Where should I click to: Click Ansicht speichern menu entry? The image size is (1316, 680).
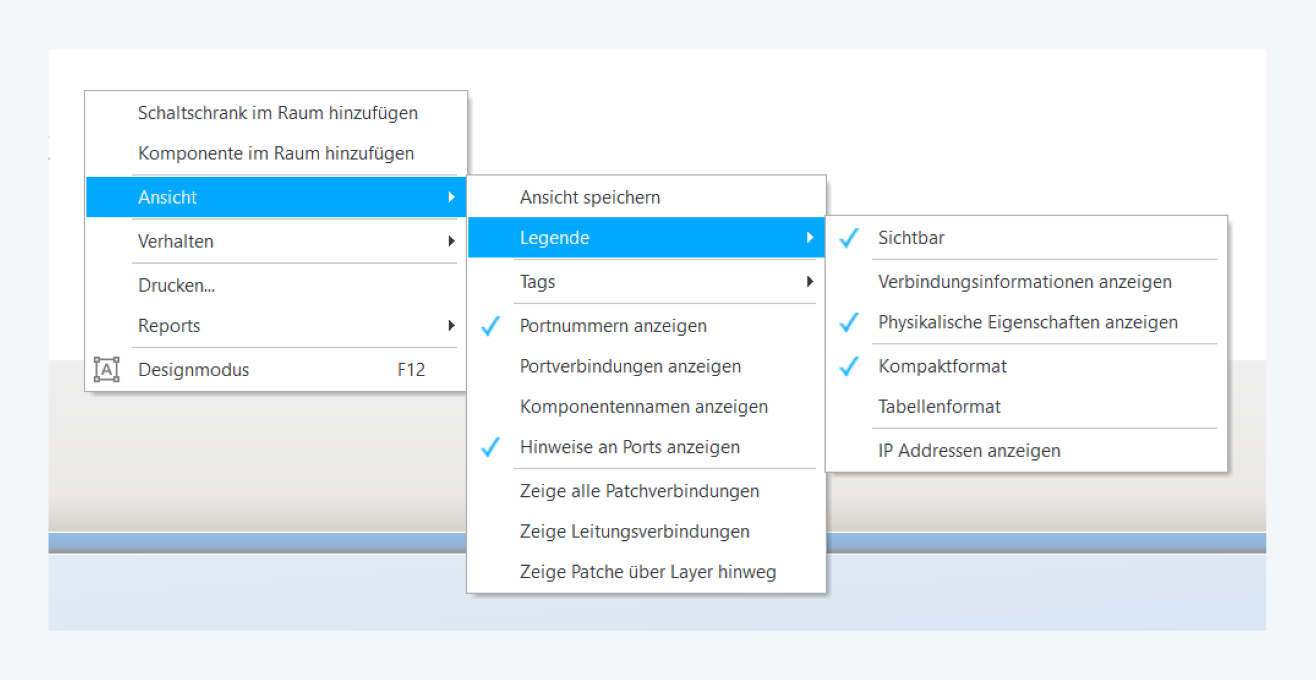click(589, 197)
